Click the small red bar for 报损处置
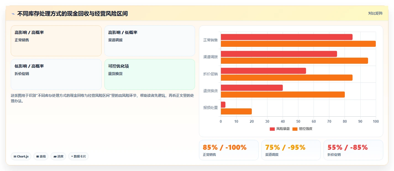 [x=223, y=105]
